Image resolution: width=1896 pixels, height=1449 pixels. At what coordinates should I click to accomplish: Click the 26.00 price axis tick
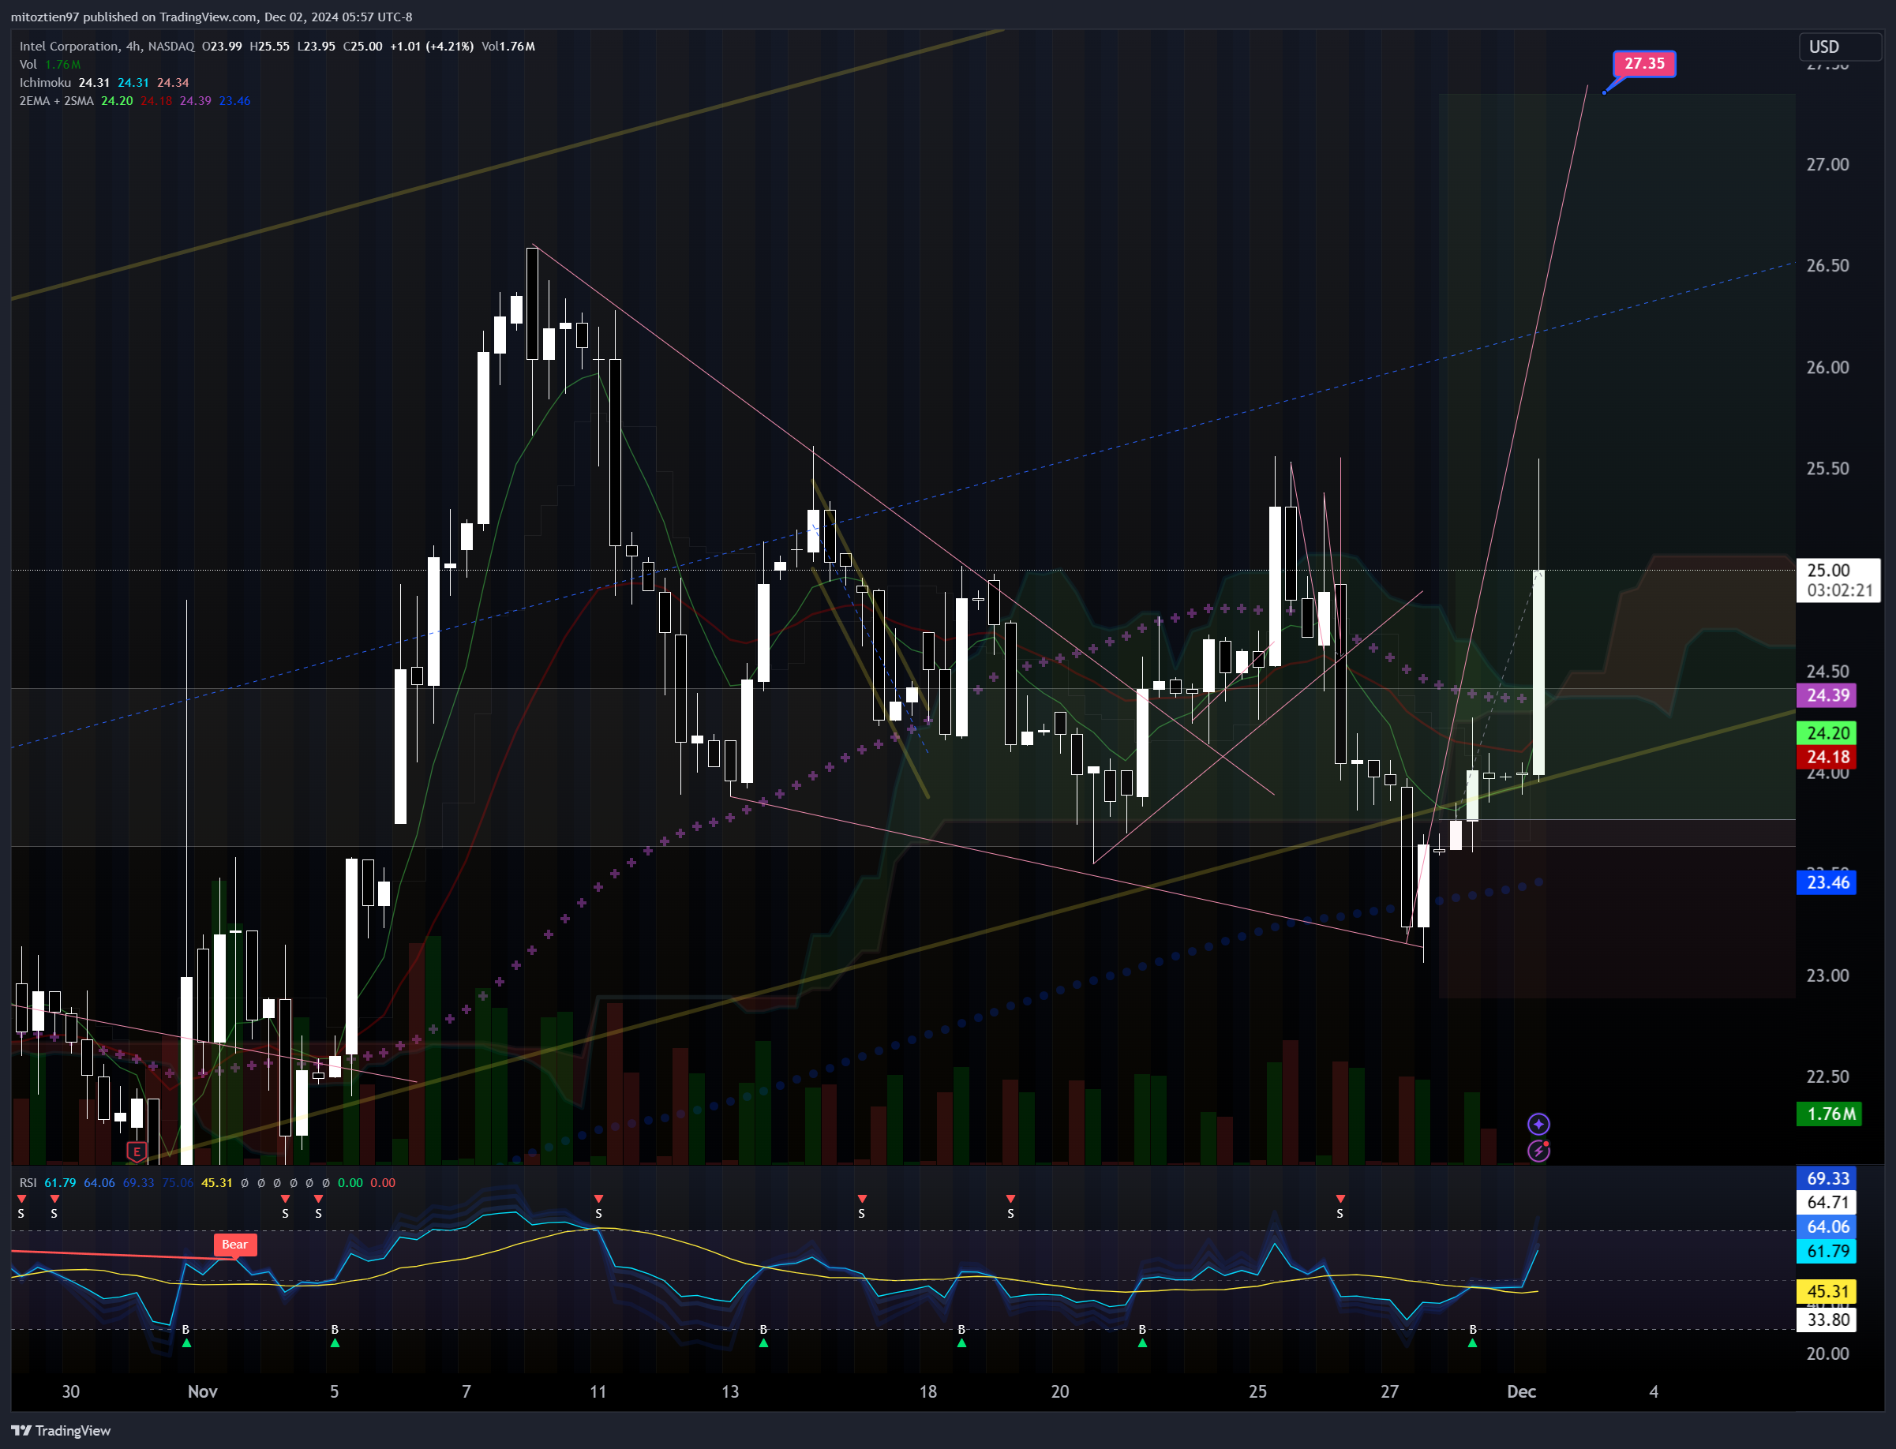pyautogui.click(x=1828, y=368)
